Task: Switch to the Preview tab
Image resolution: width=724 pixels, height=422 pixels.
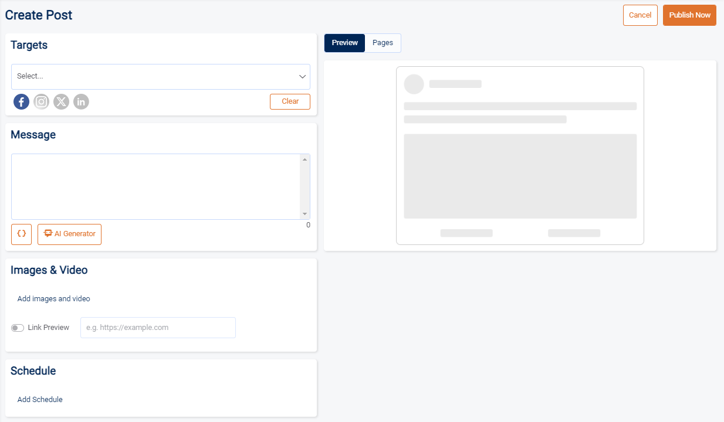Action: point(345,43)
